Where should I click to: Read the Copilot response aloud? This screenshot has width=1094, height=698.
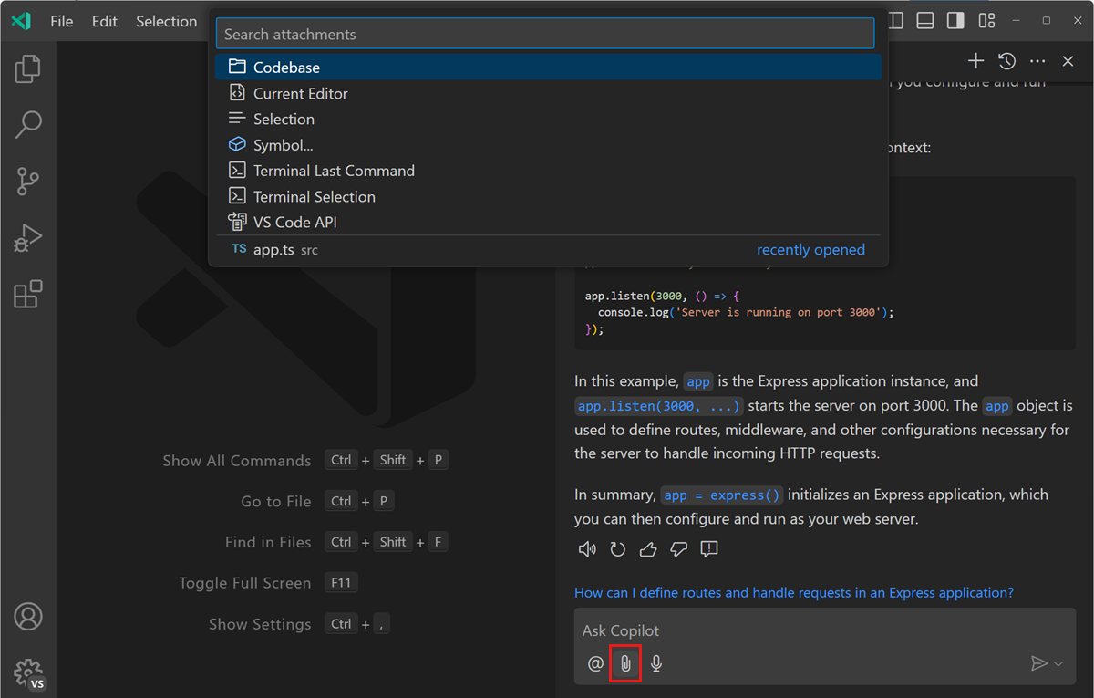click(587, 548)
